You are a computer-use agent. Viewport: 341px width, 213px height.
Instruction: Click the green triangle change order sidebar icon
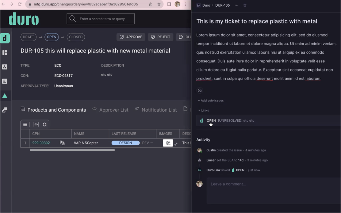tap(5, 96)
